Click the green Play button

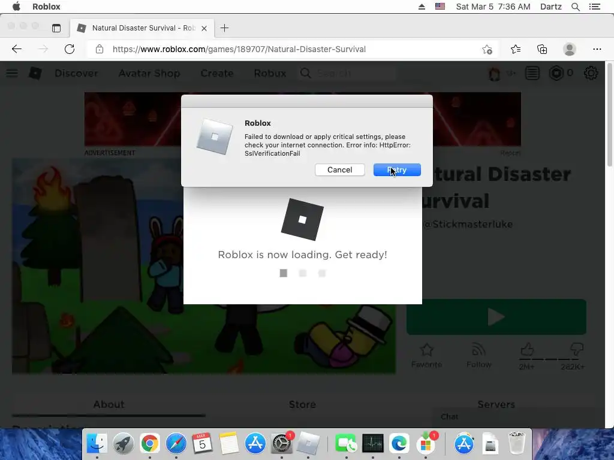496,317
